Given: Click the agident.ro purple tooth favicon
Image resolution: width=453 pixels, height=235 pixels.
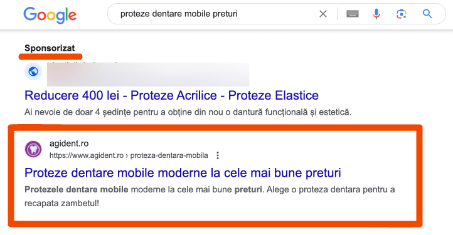Looking at the screenshot, I should click(x=33, y=149).
